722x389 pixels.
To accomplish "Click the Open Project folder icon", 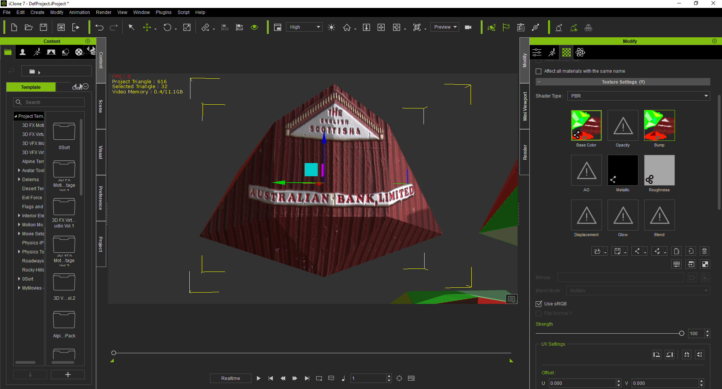I will tap(29, 27).
